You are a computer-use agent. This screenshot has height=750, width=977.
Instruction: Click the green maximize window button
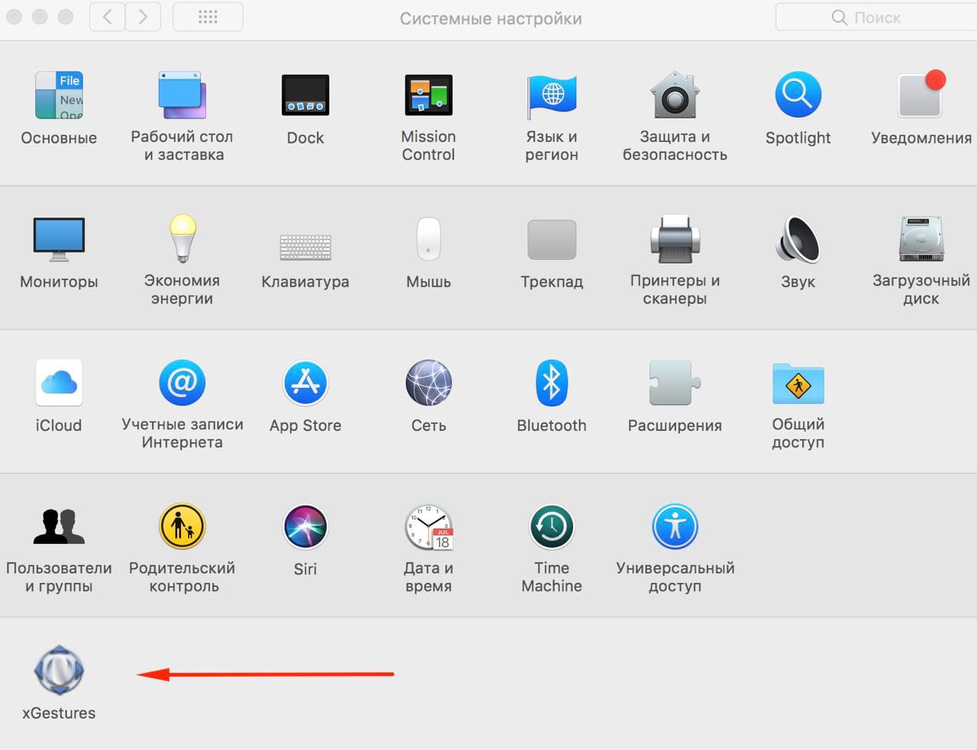point(66,17)
